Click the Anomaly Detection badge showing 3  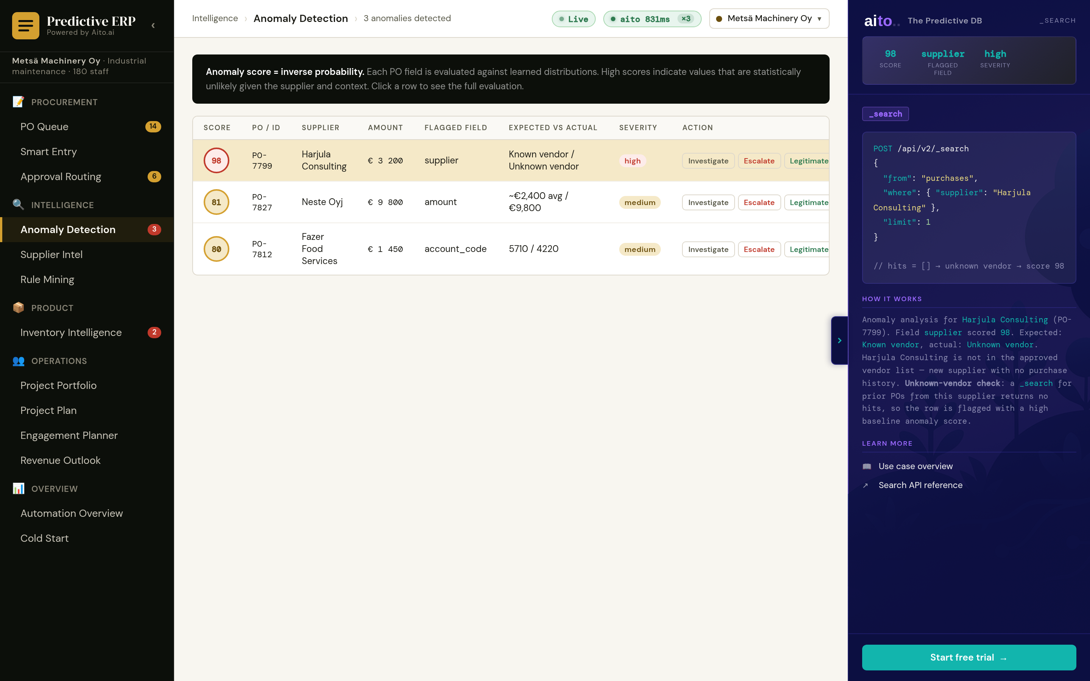pyautogui.click(x=154, y=230)
